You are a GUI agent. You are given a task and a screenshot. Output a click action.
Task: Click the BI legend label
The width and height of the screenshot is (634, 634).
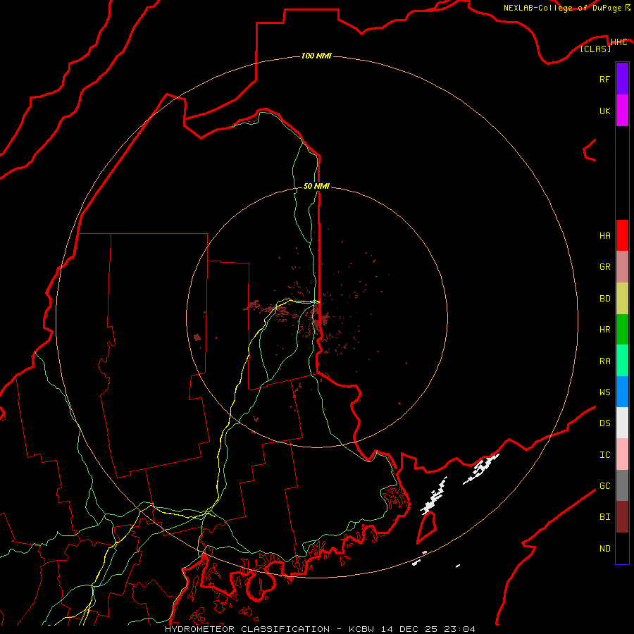[x=604, y=517]
